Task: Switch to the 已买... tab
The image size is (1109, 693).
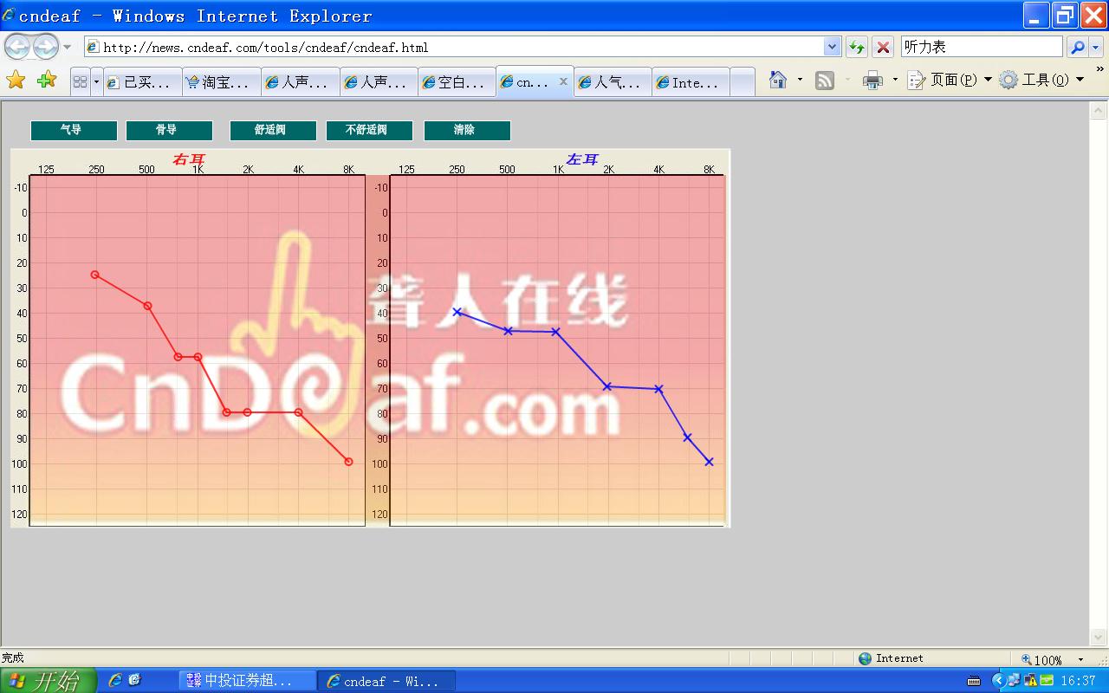Action: coord(143,82)
